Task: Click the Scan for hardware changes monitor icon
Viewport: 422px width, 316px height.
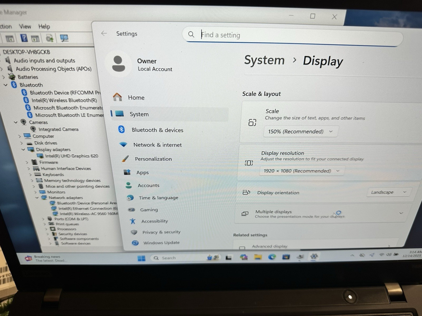Action: point(64,38)
